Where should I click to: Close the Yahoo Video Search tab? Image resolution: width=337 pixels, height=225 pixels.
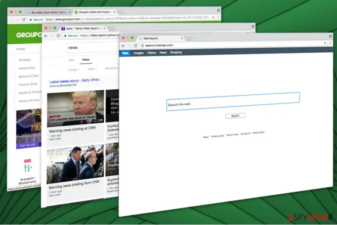(x=105, y=28)
